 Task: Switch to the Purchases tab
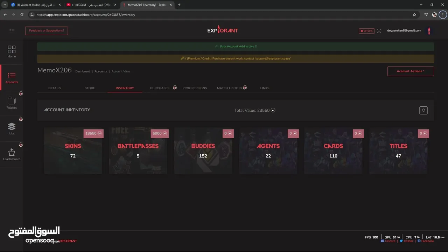(x=160, y=88)
